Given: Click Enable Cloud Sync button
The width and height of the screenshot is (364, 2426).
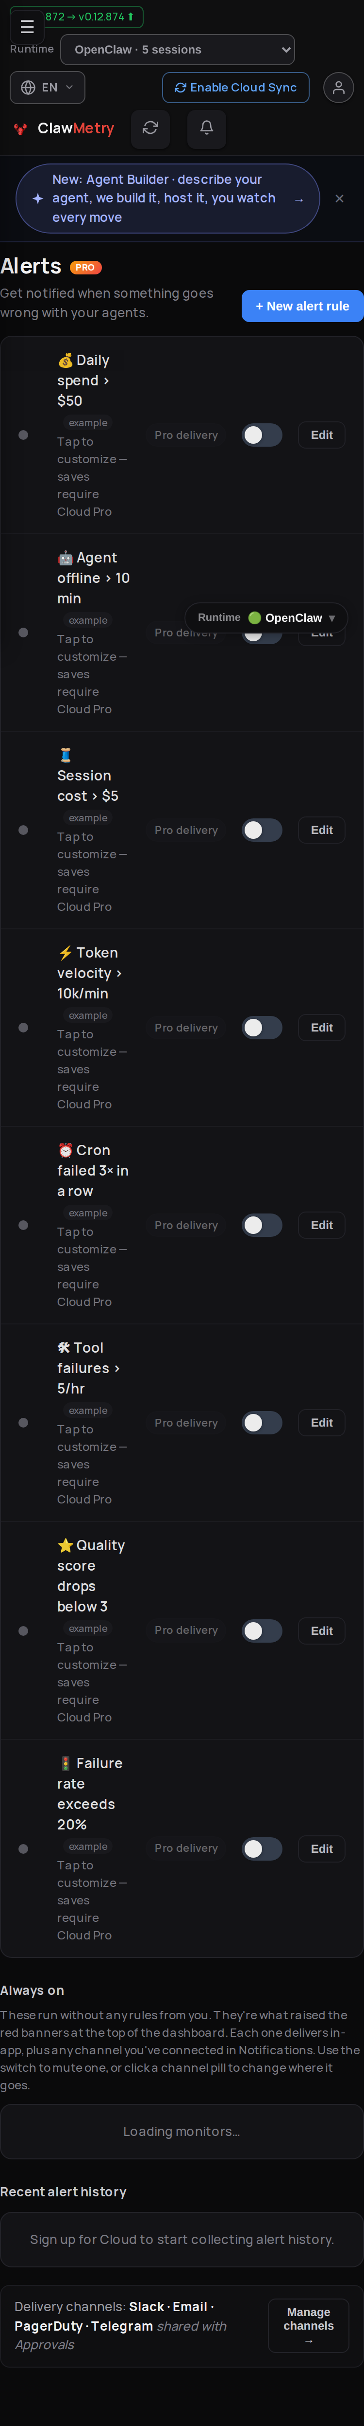Looking at the screenshot, I should point(236,88).
